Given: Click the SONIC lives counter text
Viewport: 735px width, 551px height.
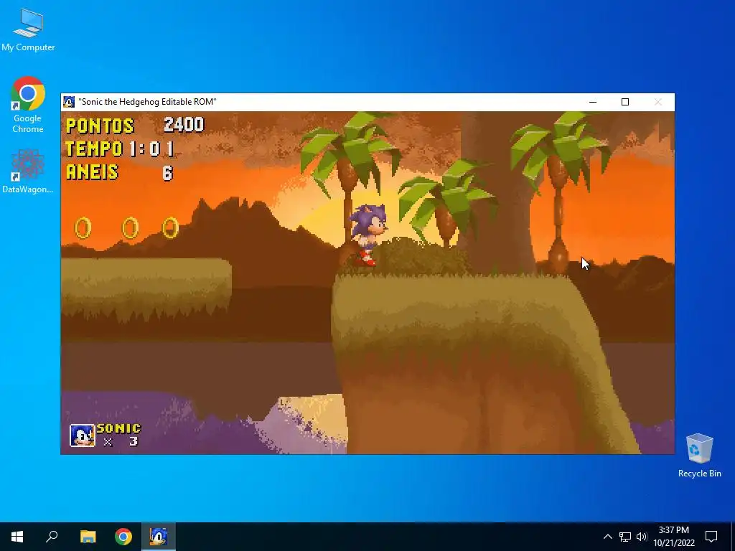Looking at the screenshot, I should click(118, 428).
